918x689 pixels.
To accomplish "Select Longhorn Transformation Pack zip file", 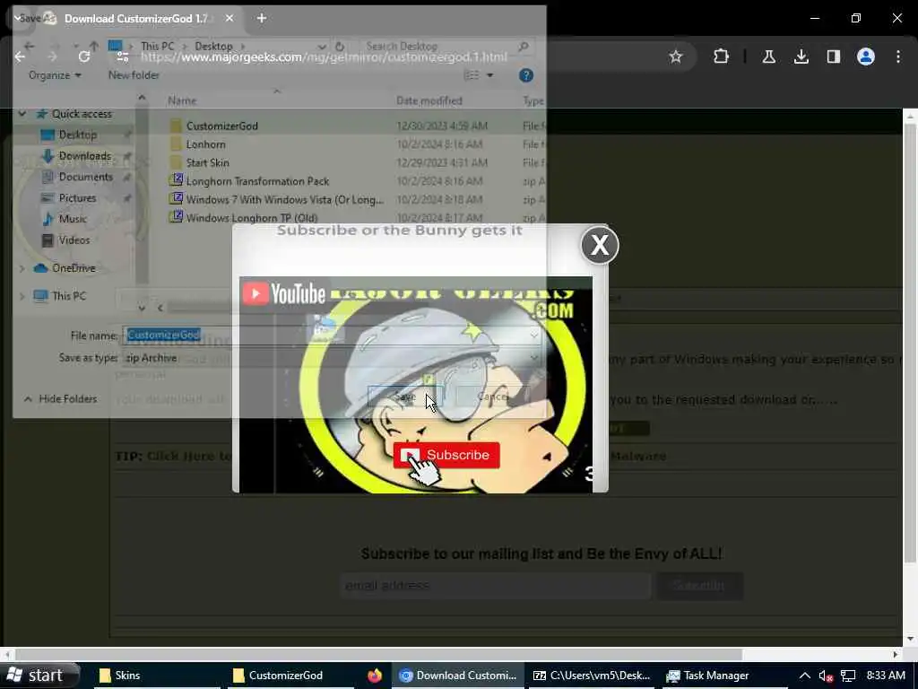I will tap(257, 181).
